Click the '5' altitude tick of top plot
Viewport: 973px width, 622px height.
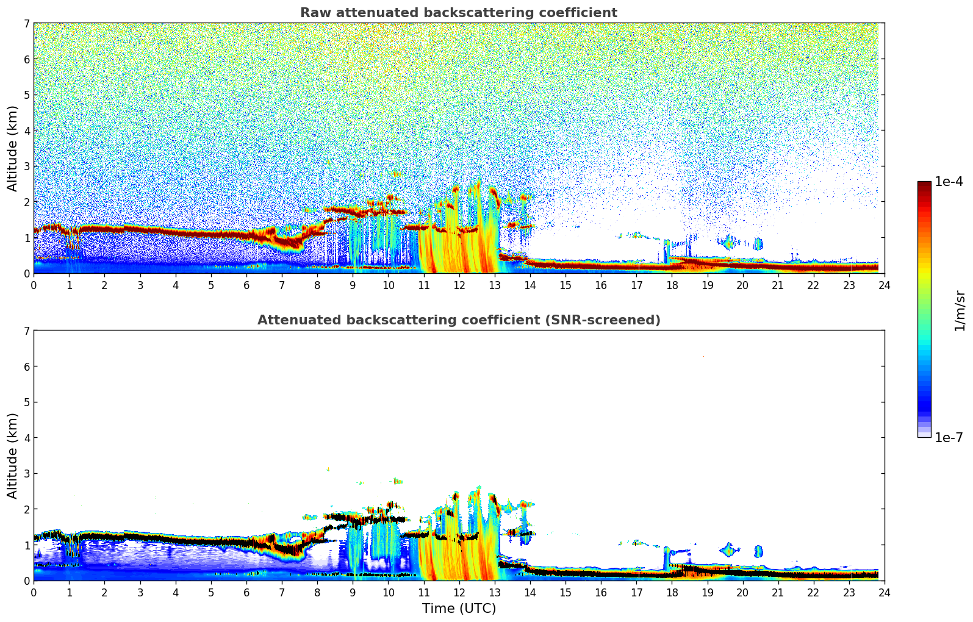[x=27, y=95]
